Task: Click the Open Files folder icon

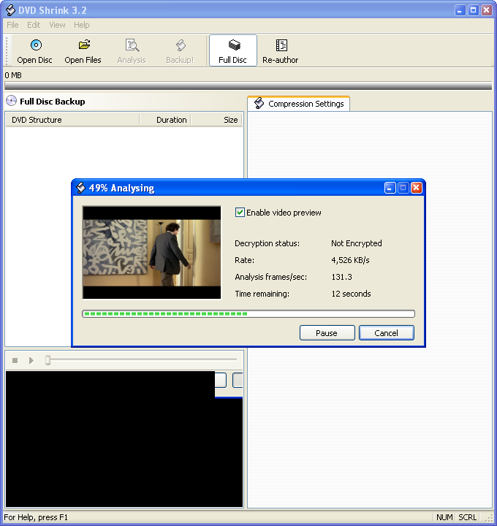Action: tap(84, 45)
